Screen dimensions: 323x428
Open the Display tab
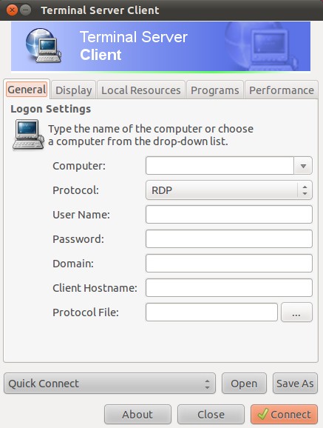[74, 90]
